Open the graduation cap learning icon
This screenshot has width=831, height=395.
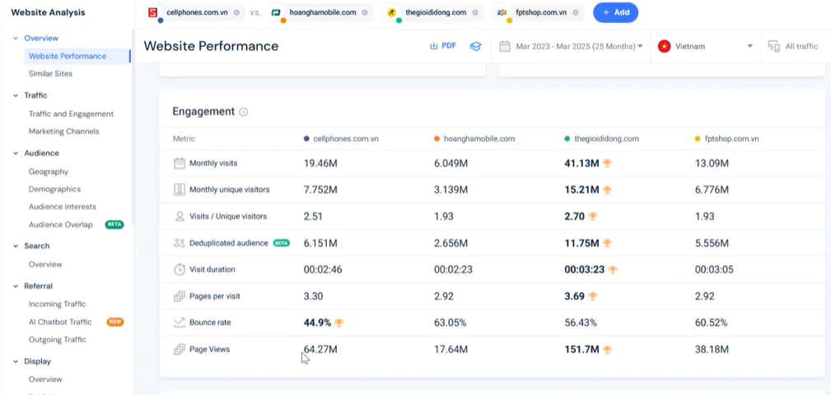[x=475, y=47]
